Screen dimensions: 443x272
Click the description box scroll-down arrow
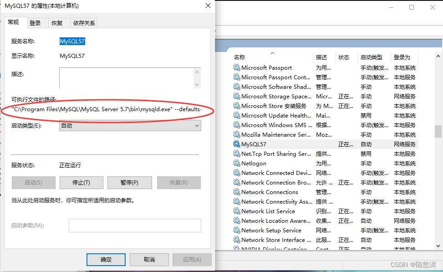pyautogui.click(x=197, y=85)
